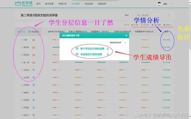191x119 pixels.
Task: Open the 教学监管 navigation tab
Action: tap(49, 4)
